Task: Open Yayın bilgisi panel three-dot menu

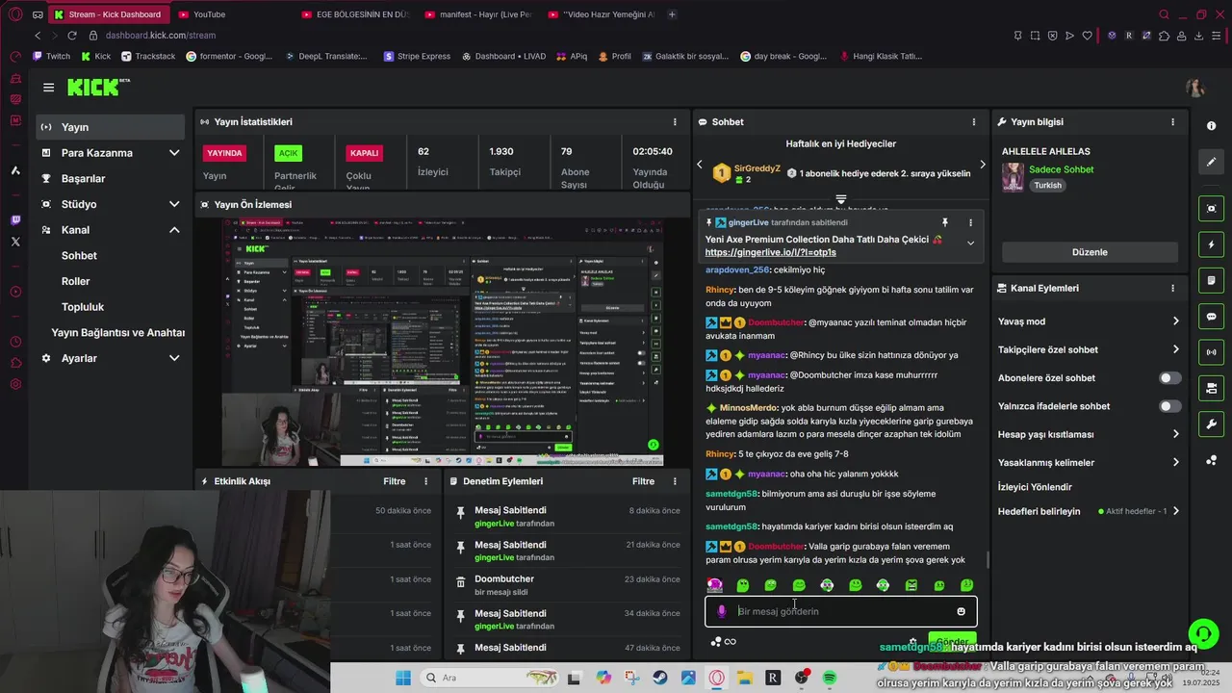Action: tap(1172, 122)
